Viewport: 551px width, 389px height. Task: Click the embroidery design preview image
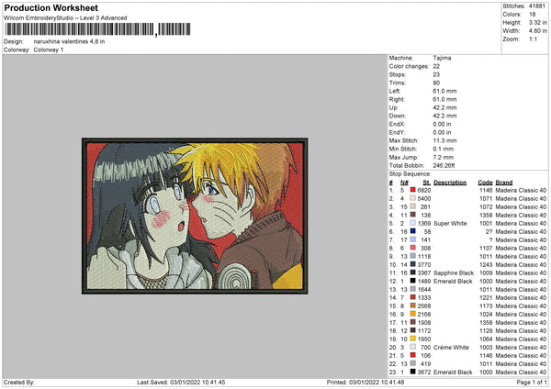(195, 216)
